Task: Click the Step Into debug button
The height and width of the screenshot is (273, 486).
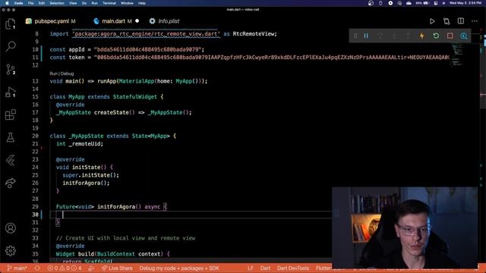Action: [x=394, y=36]
